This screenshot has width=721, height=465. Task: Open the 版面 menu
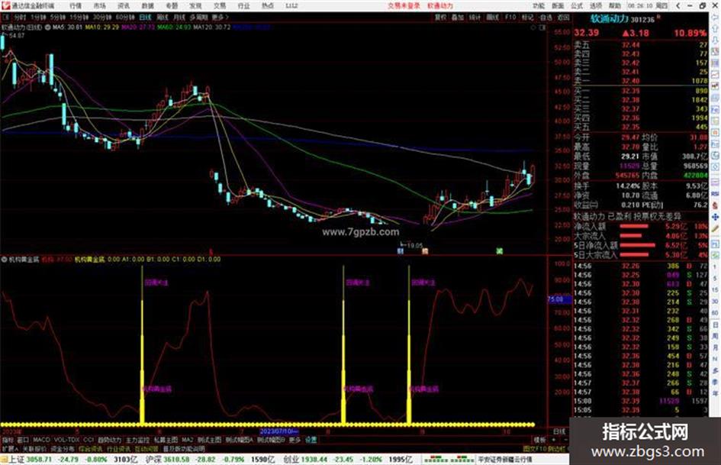(558, 6)
